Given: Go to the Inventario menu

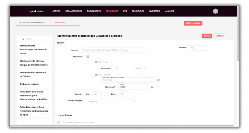Looking at the screenshot, I should pos(155,11).
